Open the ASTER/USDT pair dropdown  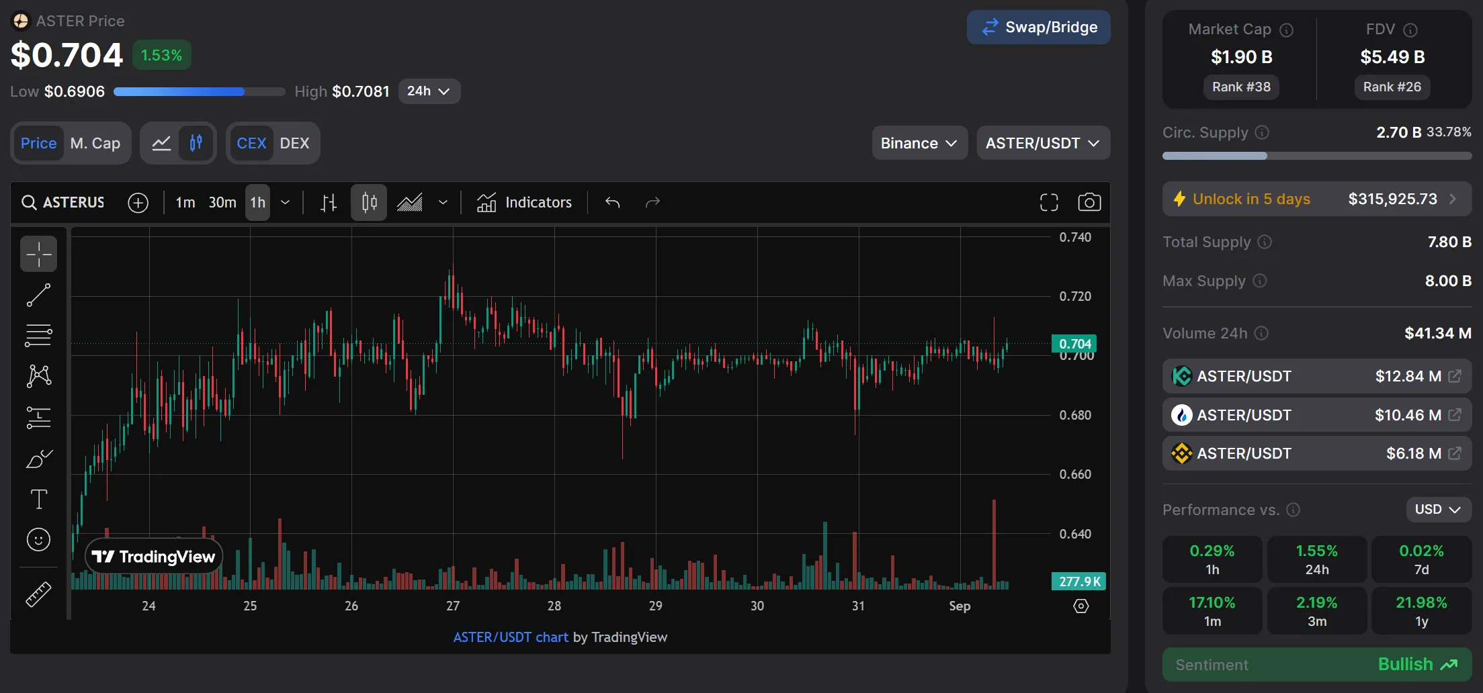point(1043,143)
